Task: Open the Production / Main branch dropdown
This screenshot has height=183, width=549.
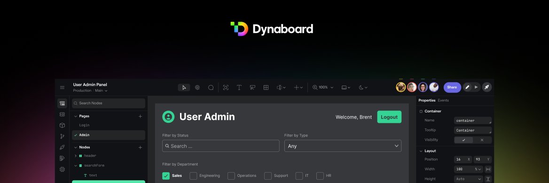Action: pyautogui.click(x=90, y=91)
